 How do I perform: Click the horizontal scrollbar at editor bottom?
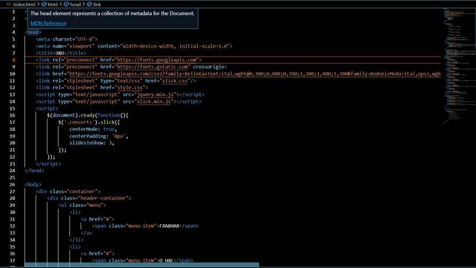pos(141,265)
